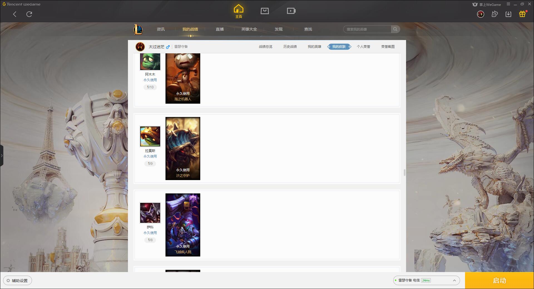The width and height of the screenshot is (534, 289).
Task: Switch to 历史战绩 section
Action: 290,47
